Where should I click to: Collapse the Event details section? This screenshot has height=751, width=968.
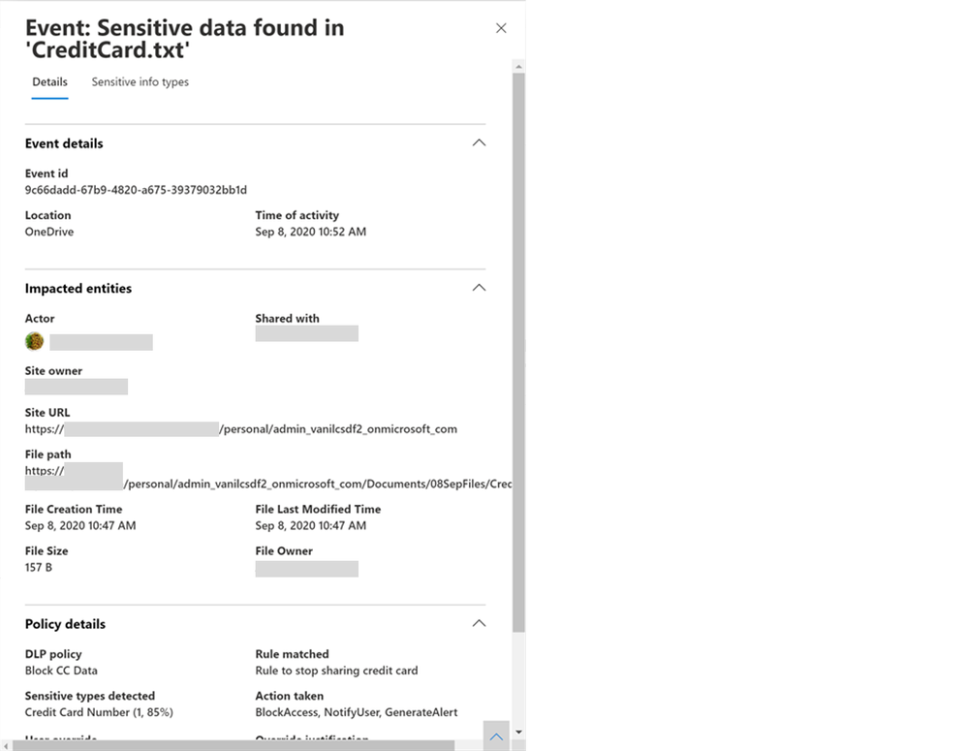tap(478, 142)
